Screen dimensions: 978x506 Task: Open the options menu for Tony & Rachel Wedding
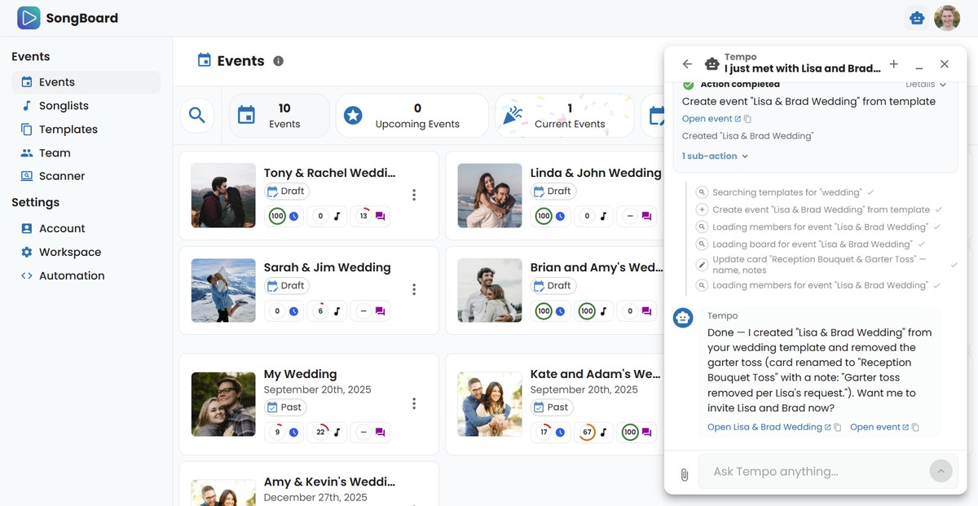pyautogui.click(x=414, y=195)
